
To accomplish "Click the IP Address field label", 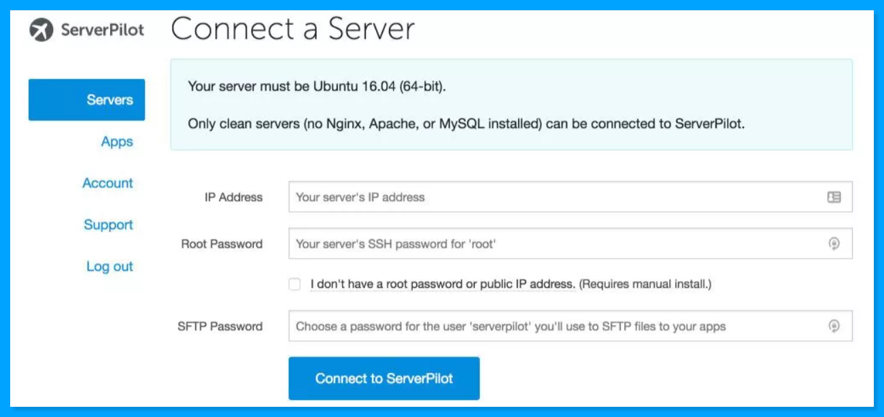I will click(233, 197).
